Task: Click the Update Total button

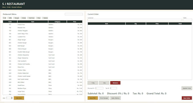Action: point(187,88)
